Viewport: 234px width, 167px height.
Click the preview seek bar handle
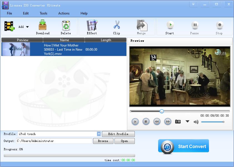click(x=162, y=111)
